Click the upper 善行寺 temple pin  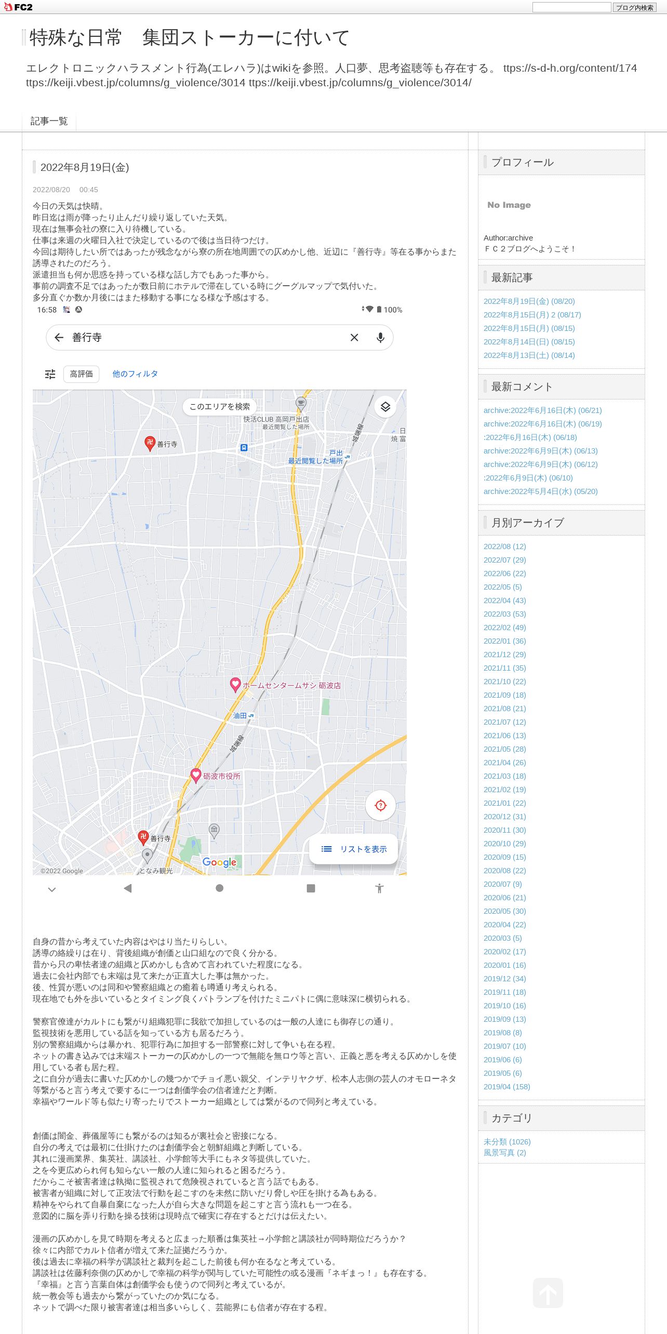pos(150,443)
